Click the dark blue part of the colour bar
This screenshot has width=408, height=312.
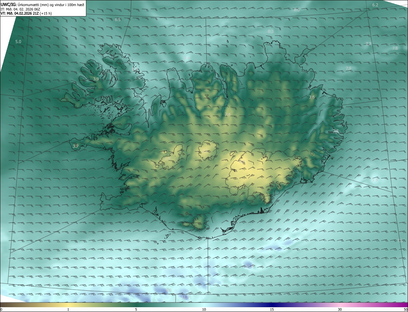click(272, 305)
